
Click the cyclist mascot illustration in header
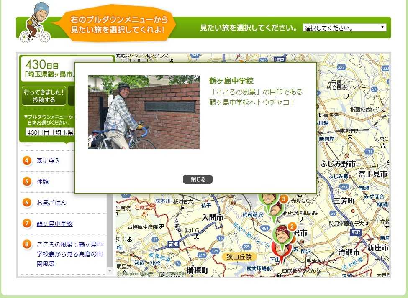(x=36, y=24)
